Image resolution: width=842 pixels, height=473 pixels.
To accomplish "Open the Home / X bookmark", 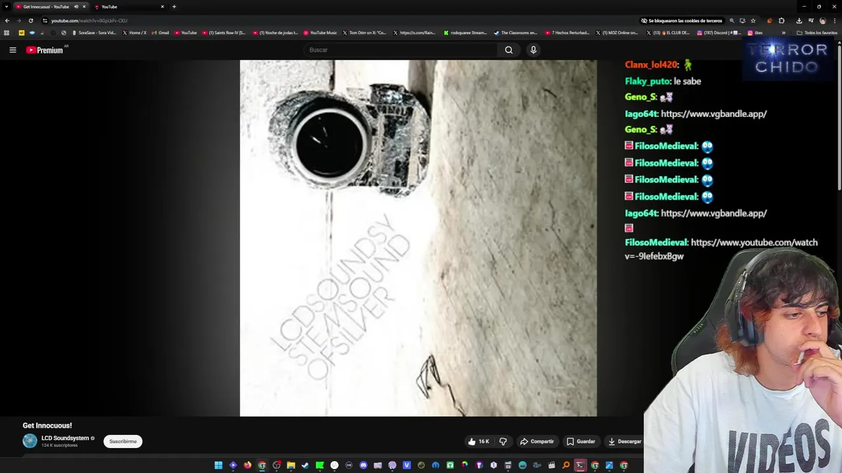I will [x=134, y=32].
